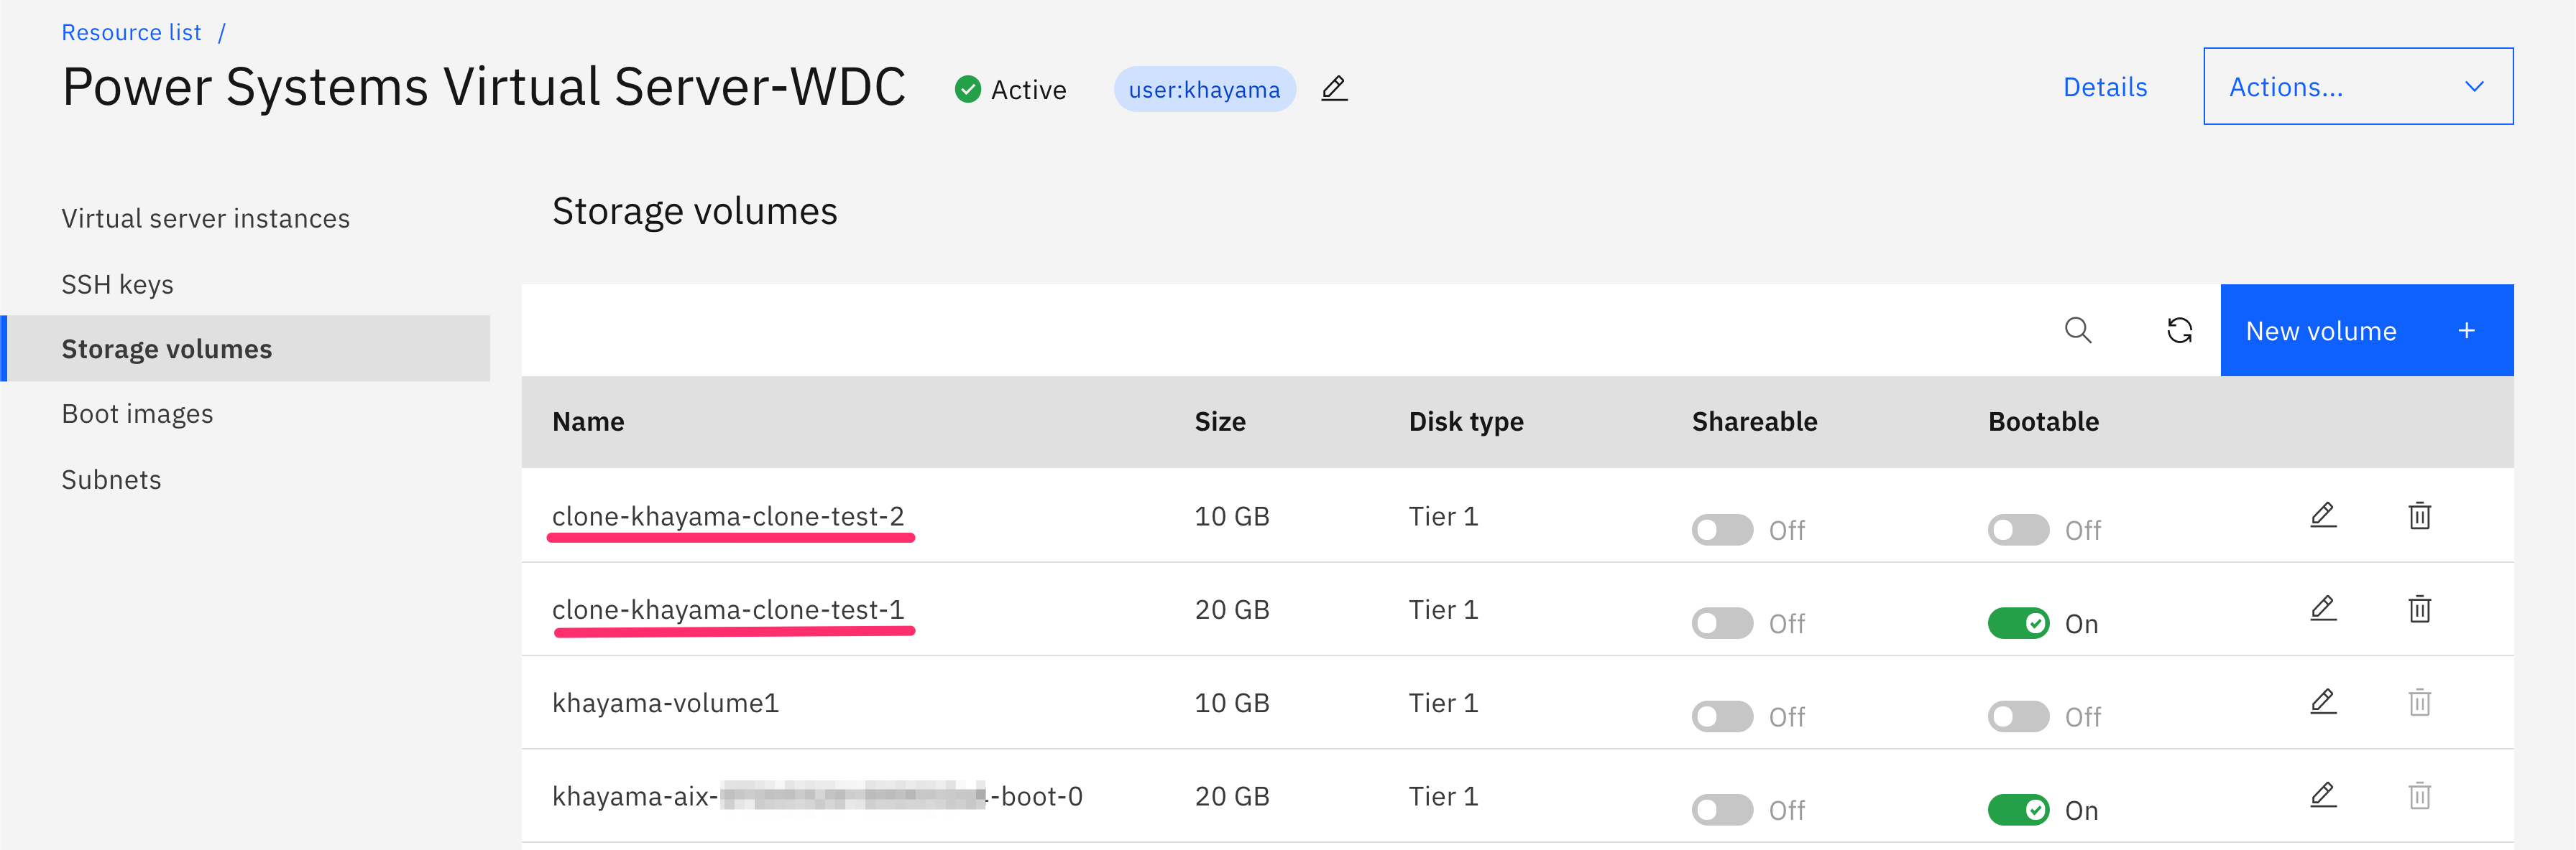
Task: Turn off Bootable for clone-khayama-clone-test-1
Action: pos(2017,623)
